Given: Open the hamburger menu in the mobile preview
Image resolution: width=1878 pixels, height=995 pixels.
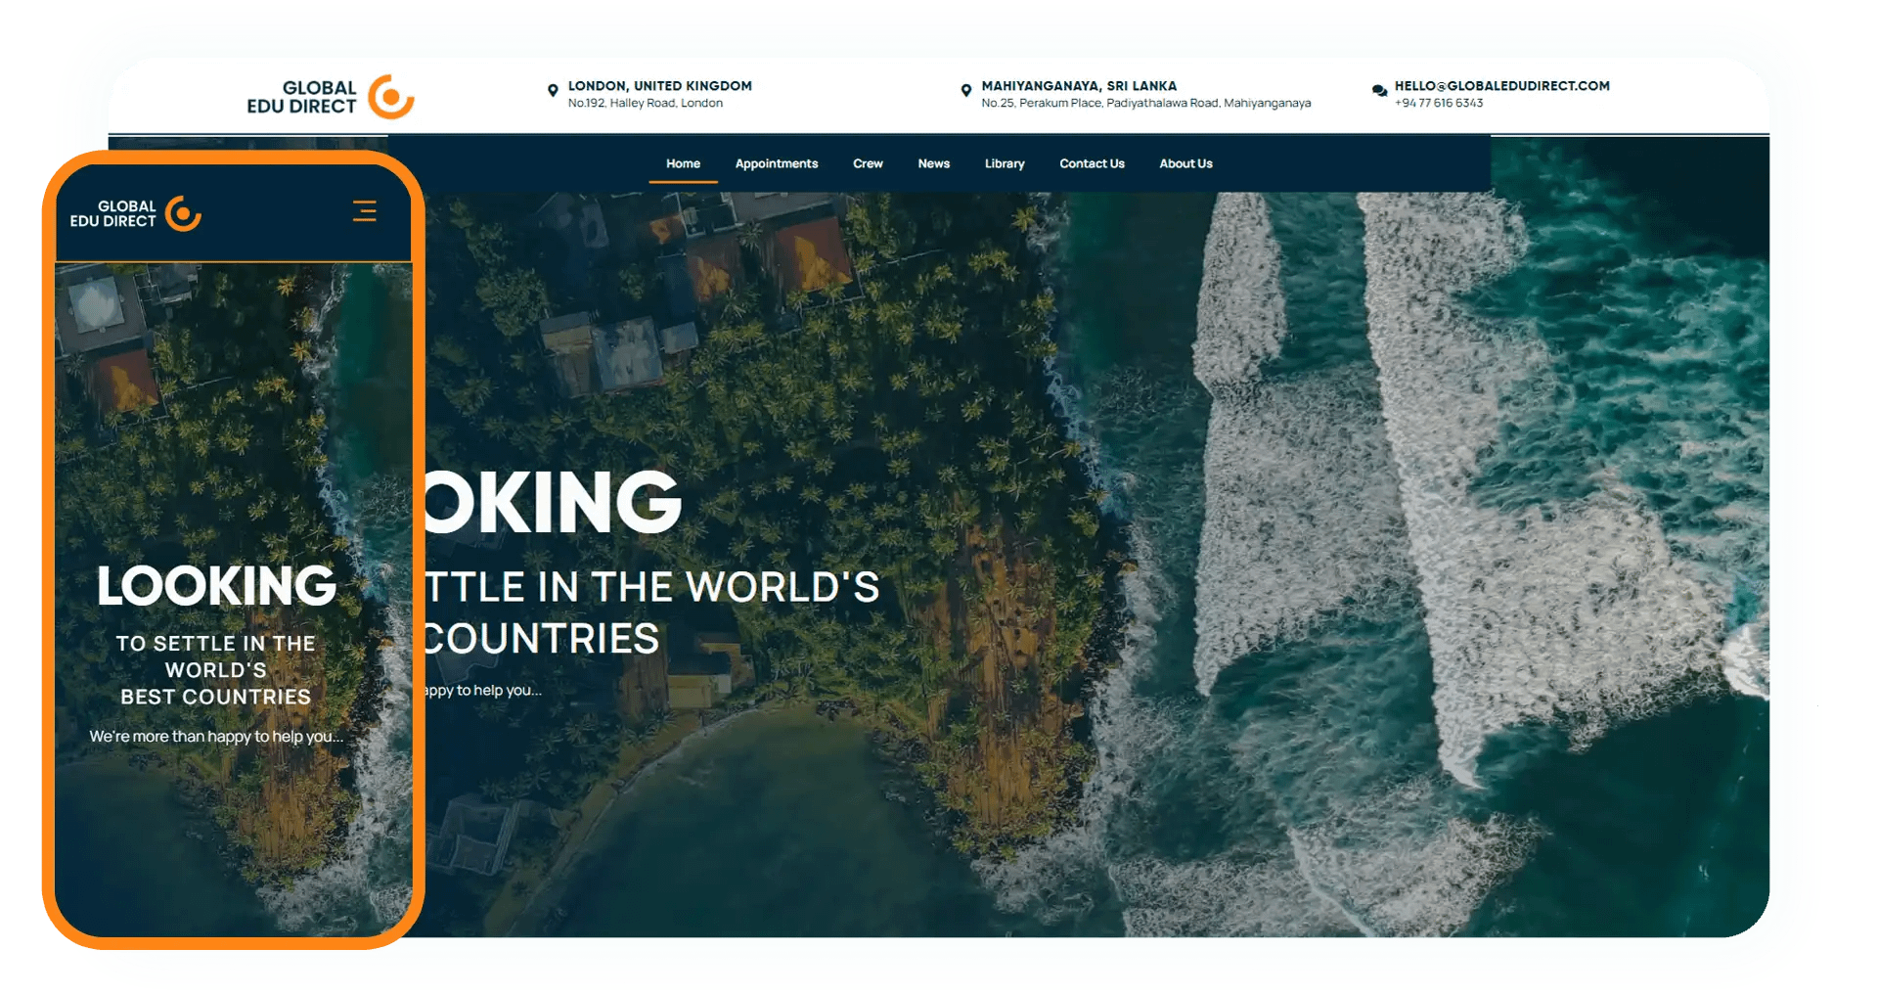Looking at the screenshot, I should (364, 211).
